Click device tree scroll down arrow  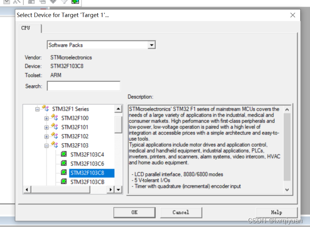(x=118, y=190)
